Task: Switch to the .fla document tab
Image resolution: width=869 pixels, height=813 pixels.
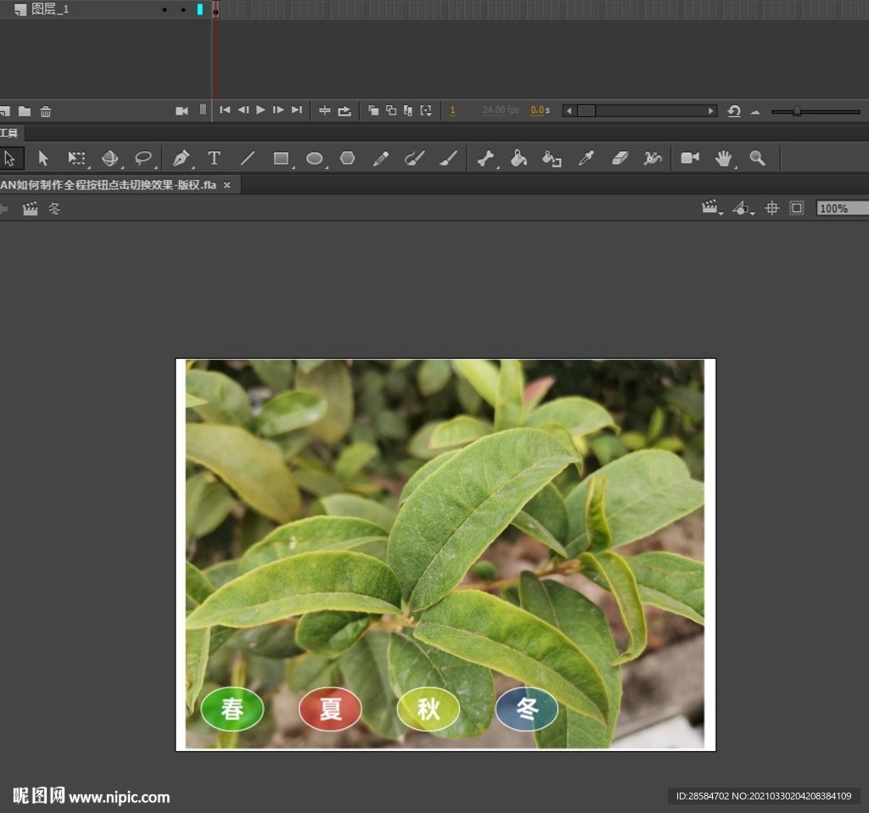Action: tap(109, 185)
